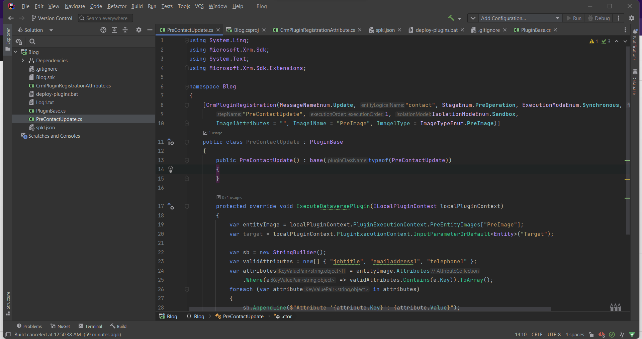Fold the namespace Blog block
Image resolution: width=642 pixels, height=339 pixels.
(x=187, y=87)
